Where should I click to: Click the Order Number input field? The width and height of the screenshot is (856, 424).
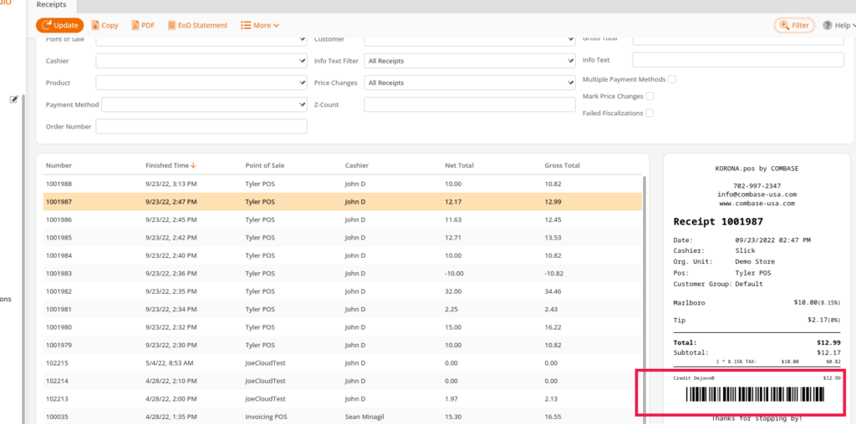pyautogui.click(x=201, y=126)
